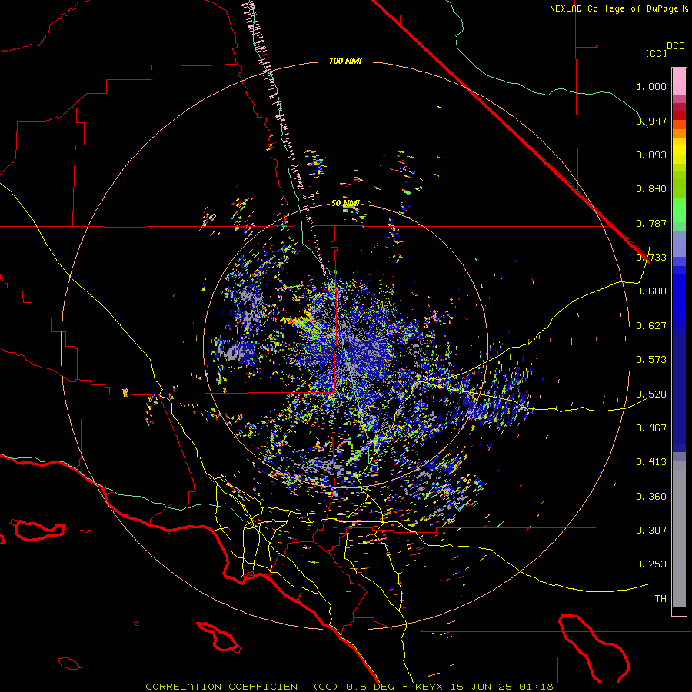Click the 0.893 scale value
Image resolution: width=692 pixels, height=692 pixels.
point(651,155)
